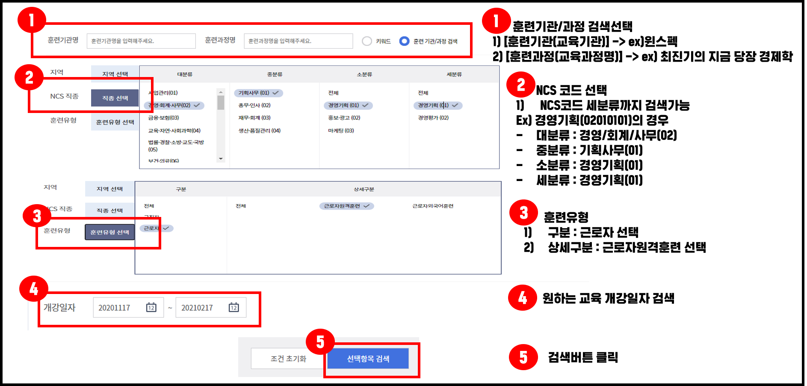Image resolution: width=807 pixels, height=386 pixels.
Task: Toggle the checked 근로자 item in 구분
Action: (157, 228)
